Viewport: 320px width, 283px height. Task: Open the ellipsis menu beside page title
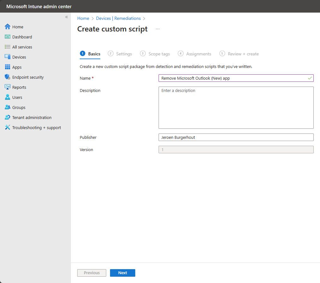[158, 29]
